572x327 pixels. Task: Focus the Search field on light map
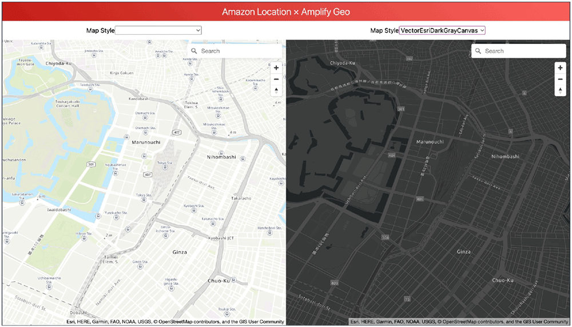[239, 51]
